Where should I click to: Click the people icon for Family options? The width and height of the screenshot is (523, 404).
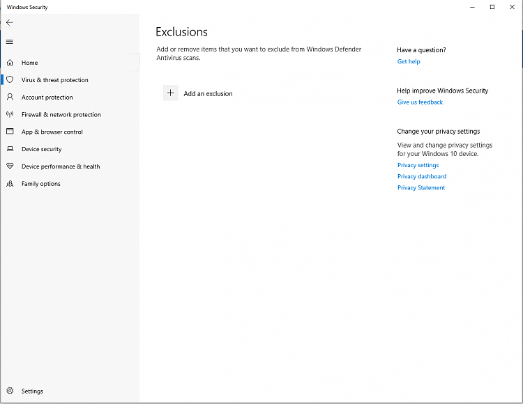(x=10, y=183)
